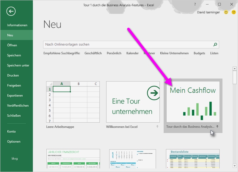
Task: Open the Freigeben page
Action: coord(17,86)
